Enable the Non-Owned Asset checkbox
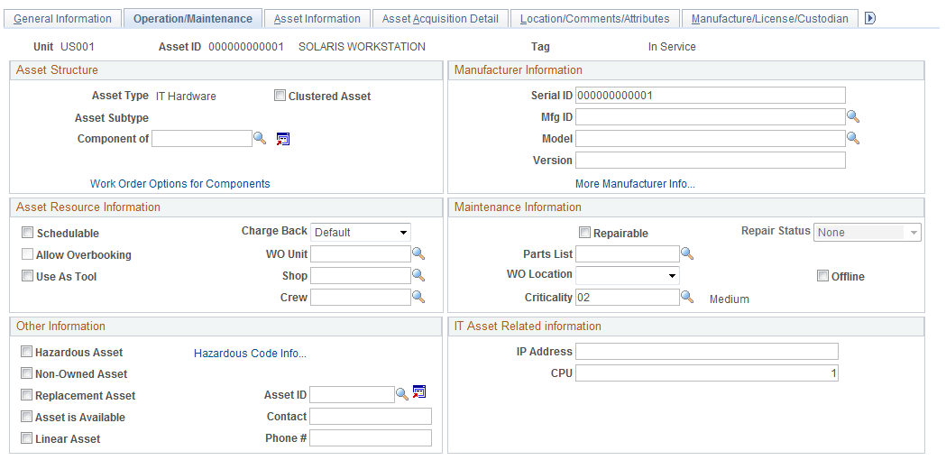946x460 pixels. (x=26, y=373)
